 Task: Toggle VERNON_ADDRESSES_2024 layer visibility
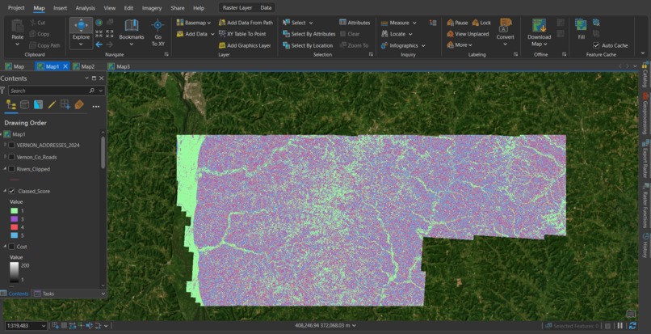(x=11, y=145)
